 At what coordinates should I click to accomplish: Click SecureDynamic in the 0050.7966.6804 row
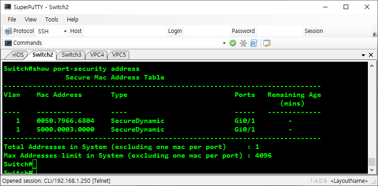pos(137,121)
